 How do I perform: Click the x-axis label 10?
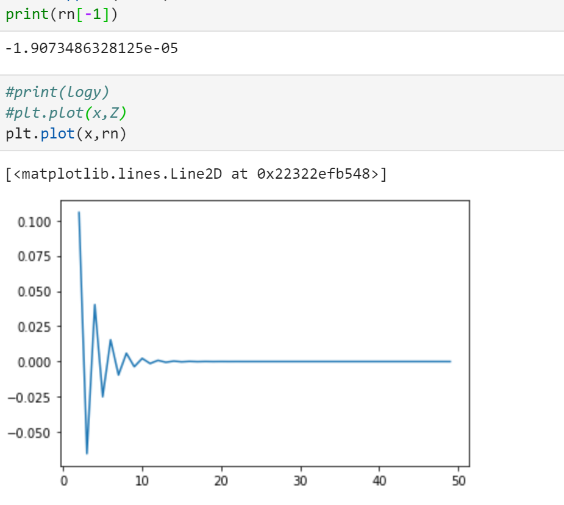[x=142, y=481]
